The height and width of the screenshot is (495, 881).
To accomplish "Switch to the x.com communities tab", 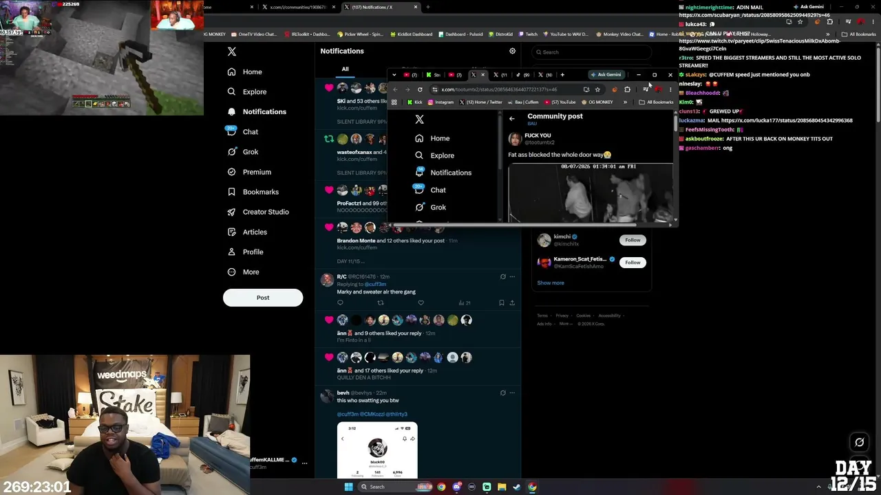I will (x=299, y=7).
